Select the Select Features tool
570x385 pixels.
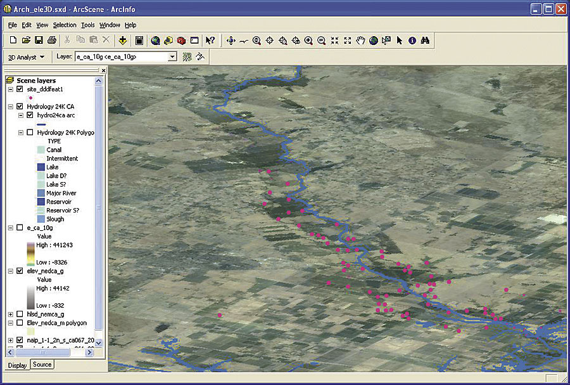(386, 41)
